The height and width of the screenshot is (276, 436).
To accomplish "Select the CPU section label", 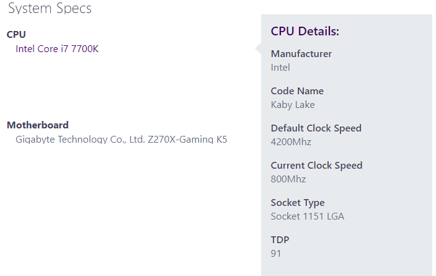I will (x=16, y=35).
